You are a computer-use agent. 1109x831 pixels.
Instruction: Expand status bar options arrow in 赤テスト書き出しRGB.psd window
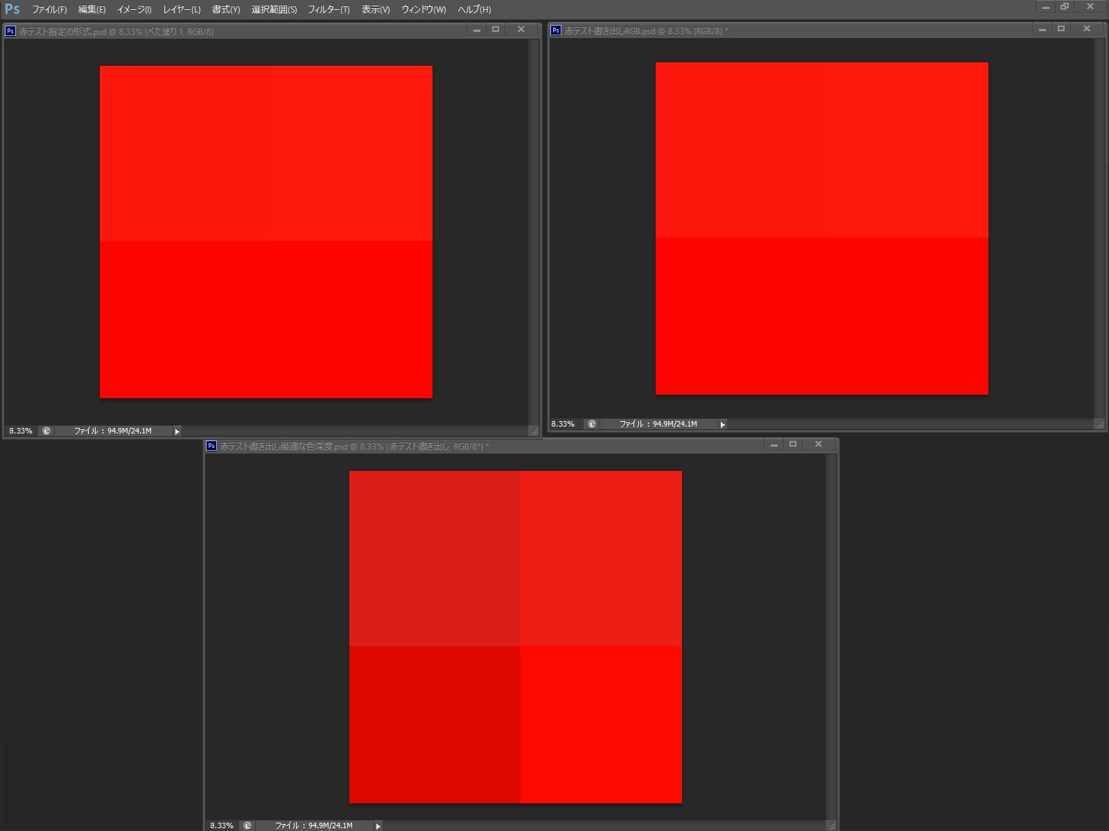pos(722,425)
